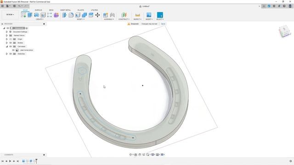Select the Press Pull tool
This screenshot has height=165, width=294.
tap(64, 15)
